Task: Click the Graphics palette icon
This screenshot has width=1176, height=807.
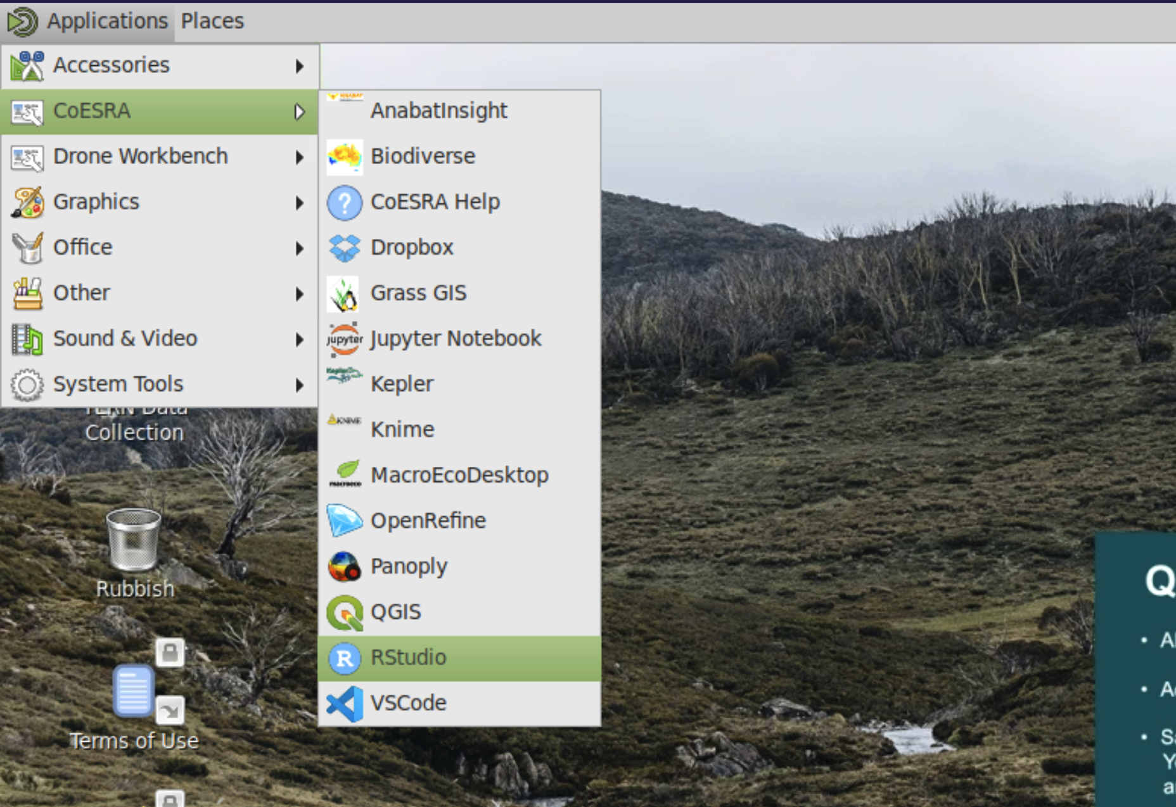Action: [x=27, y=202]
